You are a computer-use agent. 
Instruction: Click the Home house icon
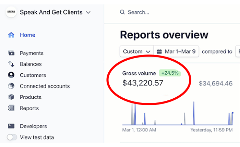[11, 35]
